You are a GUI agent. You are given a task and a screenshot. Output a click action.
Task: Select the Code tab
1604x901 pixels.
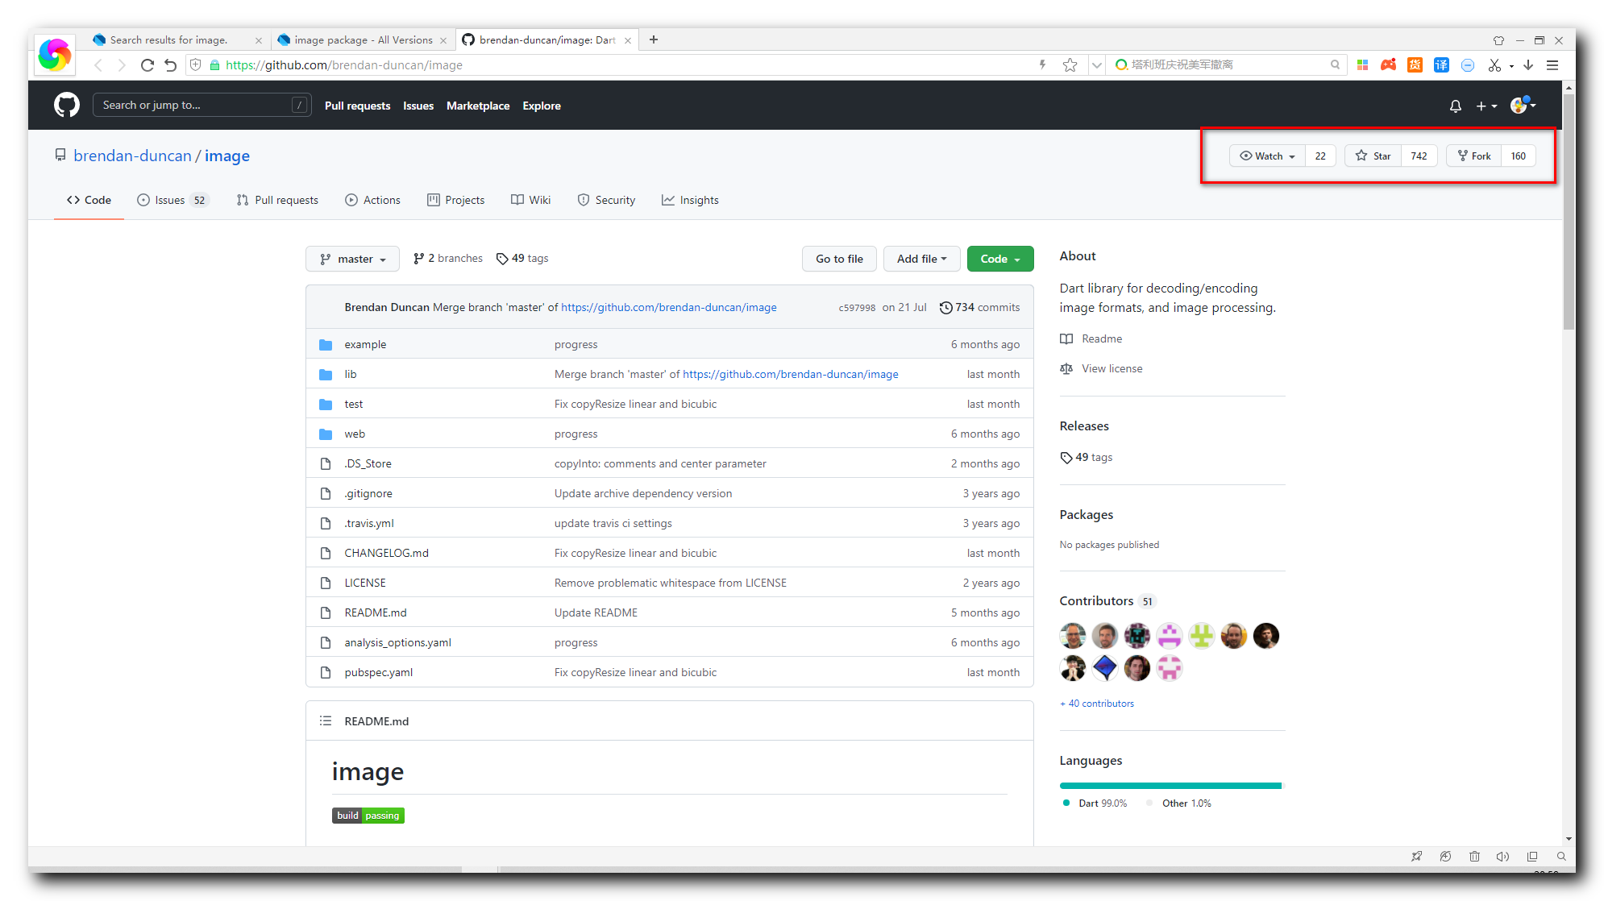90,199
